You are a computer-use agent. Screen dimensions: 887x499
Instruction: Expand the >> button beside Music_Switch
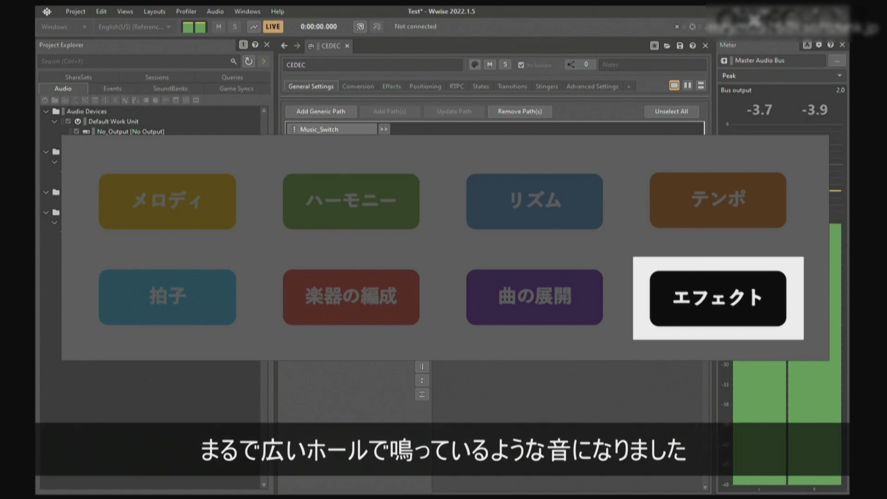(x=384, y=129)
